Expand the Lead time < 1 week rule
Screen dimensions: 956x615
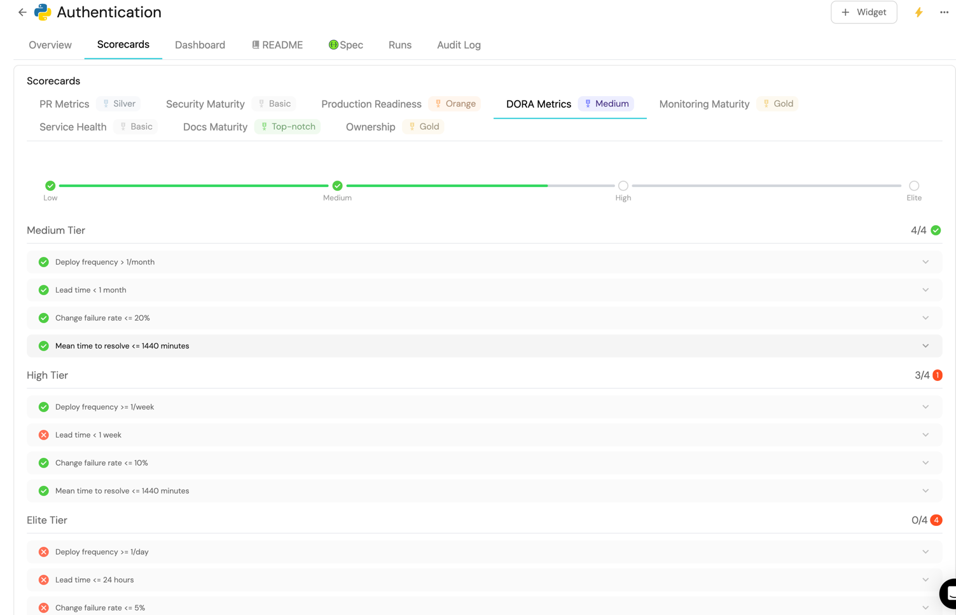[x=925, y=435]
